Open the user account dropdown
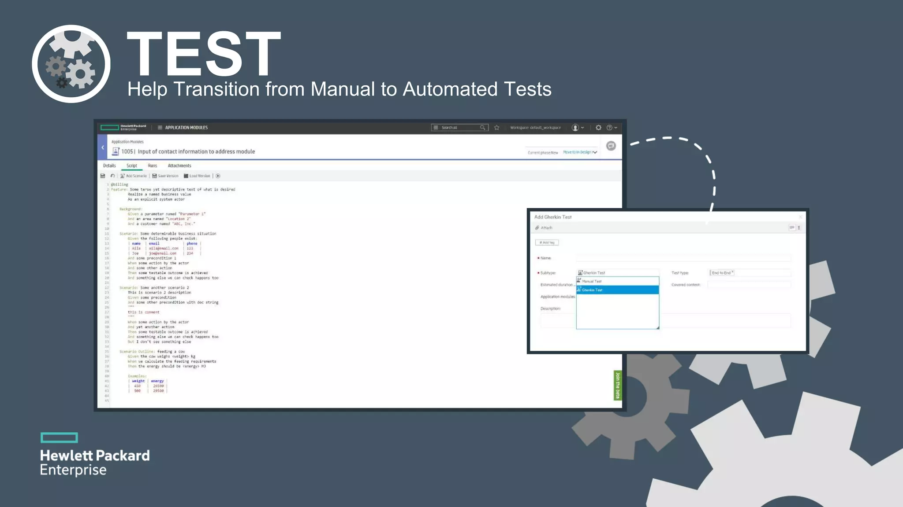Image resolution: width=903 pixels, height=507 pixels. (578, 128)
